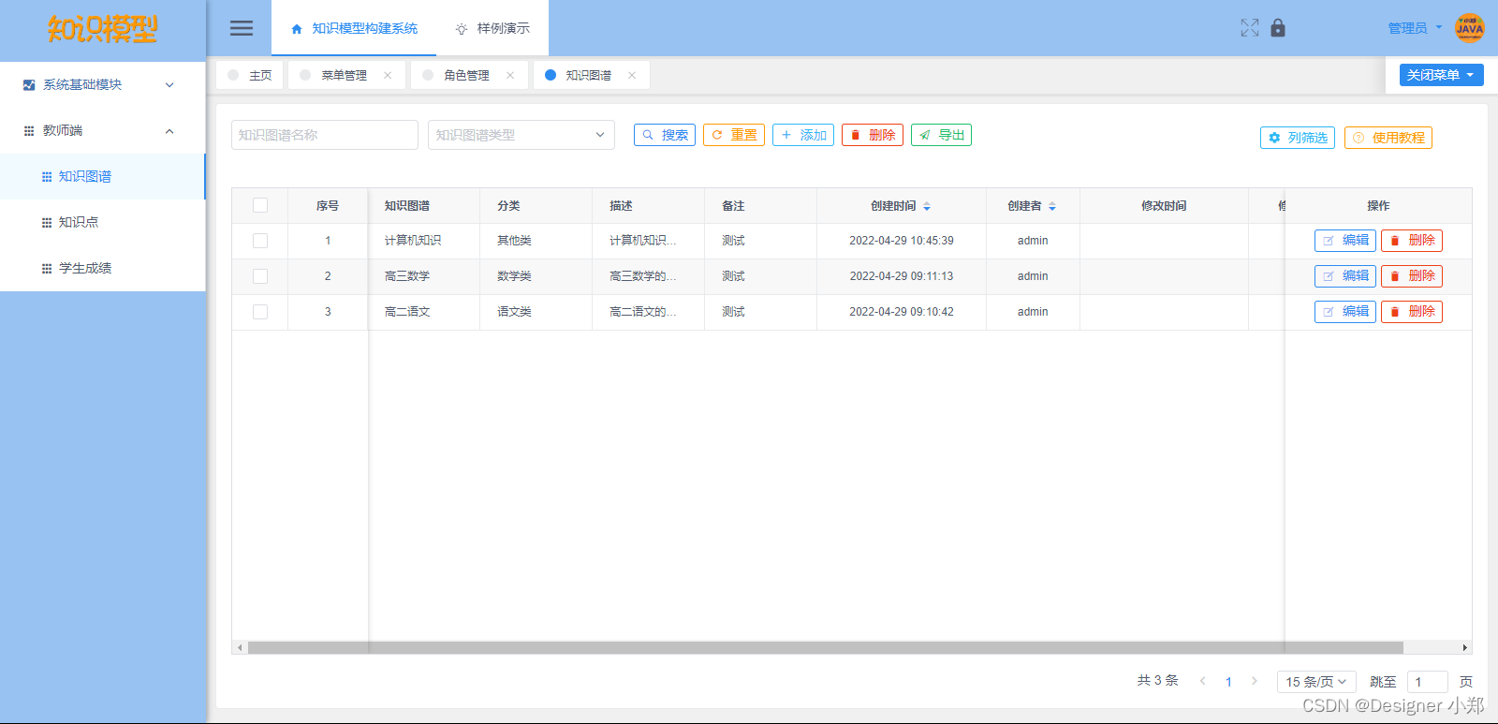This screenshot has height=724, width=1498.
Task: Go to next page arrow
Action: 1255,681
